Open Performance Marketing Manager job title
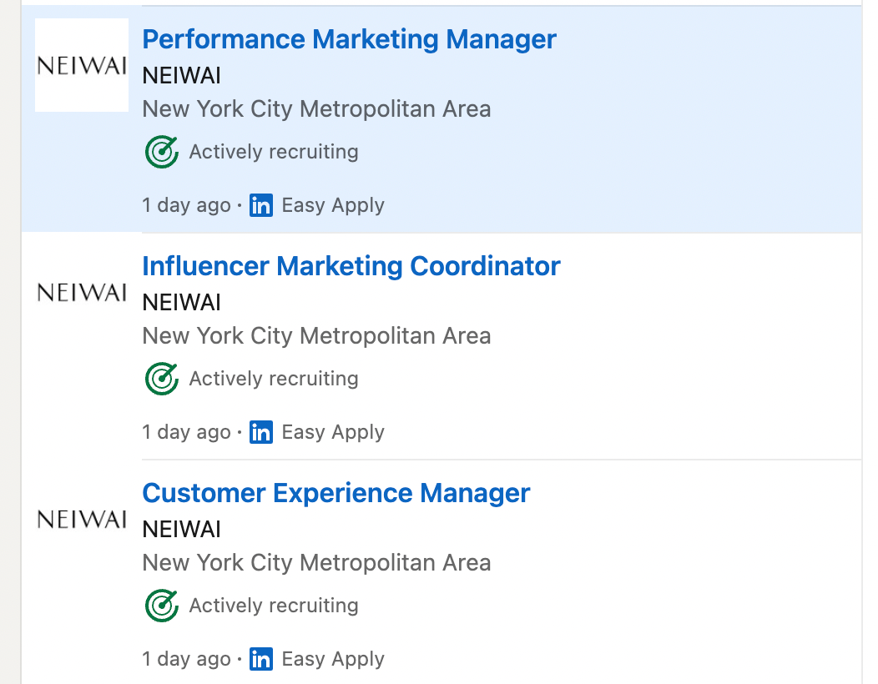The height and width of the screenshot is (684, 878). tap(349, 39)
